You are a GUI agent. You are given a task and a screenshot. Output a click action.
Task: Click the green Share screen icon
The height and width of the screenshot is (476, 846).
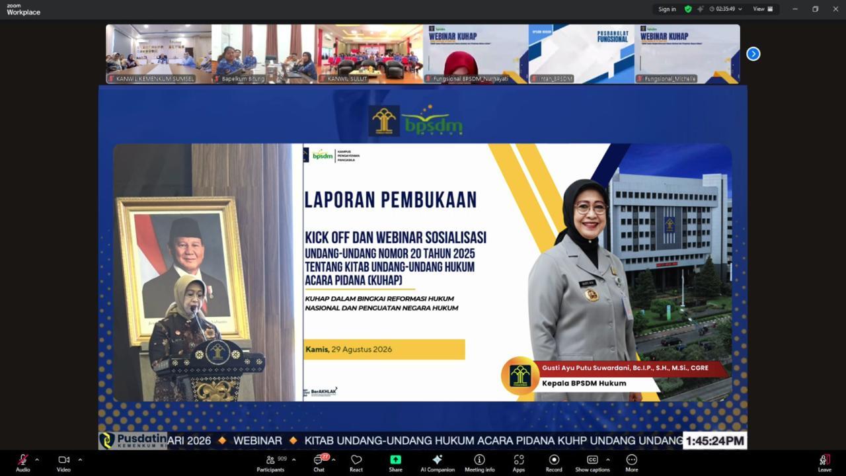(395, 460)
